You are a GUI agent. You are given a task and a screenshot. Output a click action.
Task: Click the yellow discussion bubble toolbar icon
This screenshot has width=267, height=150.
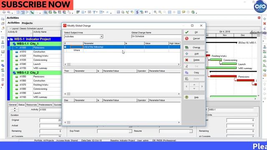pyautogui.click(x=184, y=12)
